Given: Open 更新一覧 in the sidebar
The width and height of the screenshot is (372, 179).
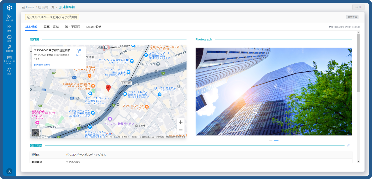Looking at the screenshot, I should pos(9,18).
